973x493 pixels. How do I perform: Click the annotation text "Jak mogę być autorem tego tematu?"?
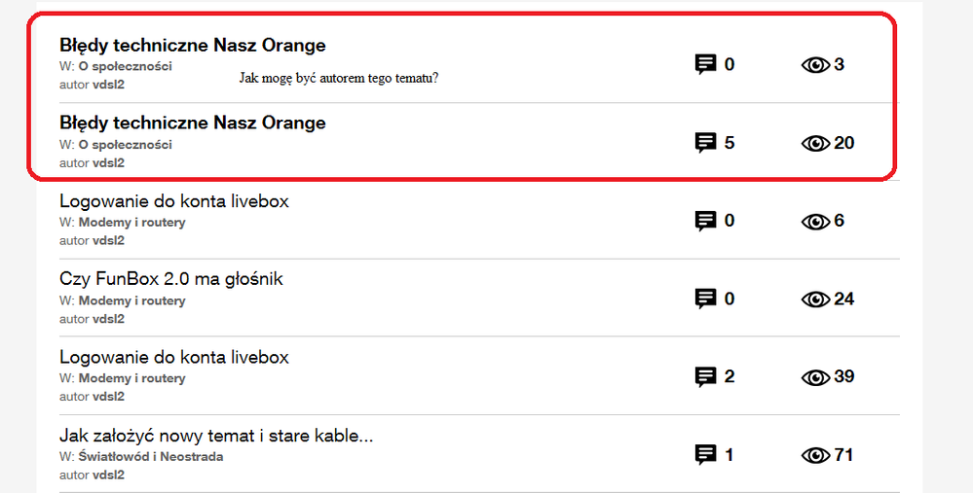pyautogui.click(x=338, y=78)
